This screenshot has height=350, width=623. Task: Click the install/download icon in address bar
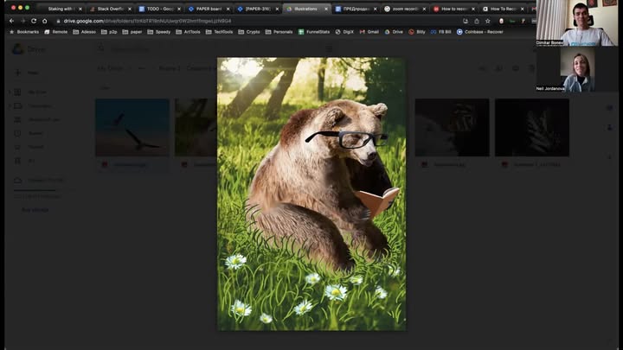(466, 21)
